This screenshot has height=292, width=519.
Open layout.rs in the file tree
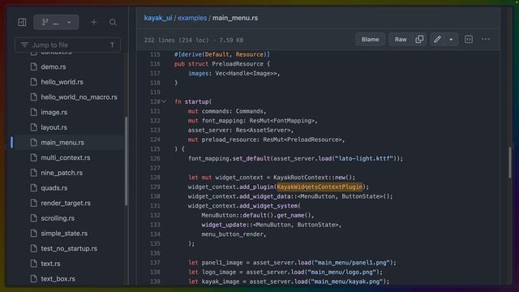[54, 127]
